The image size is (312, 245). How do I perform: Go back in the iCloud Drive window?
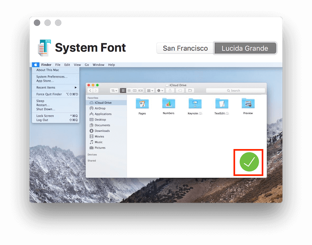point(90,91)
